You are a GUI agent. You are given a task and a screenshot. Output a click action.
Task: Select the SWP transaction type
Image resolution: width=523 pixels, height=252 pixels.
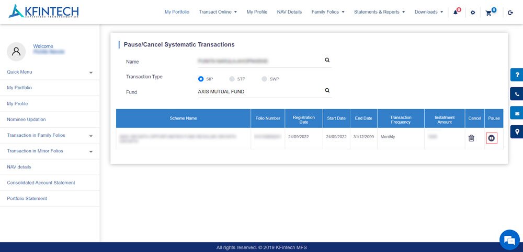click(265, 79)
